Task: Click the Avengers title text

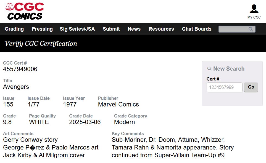Action: tap(16, 87)
